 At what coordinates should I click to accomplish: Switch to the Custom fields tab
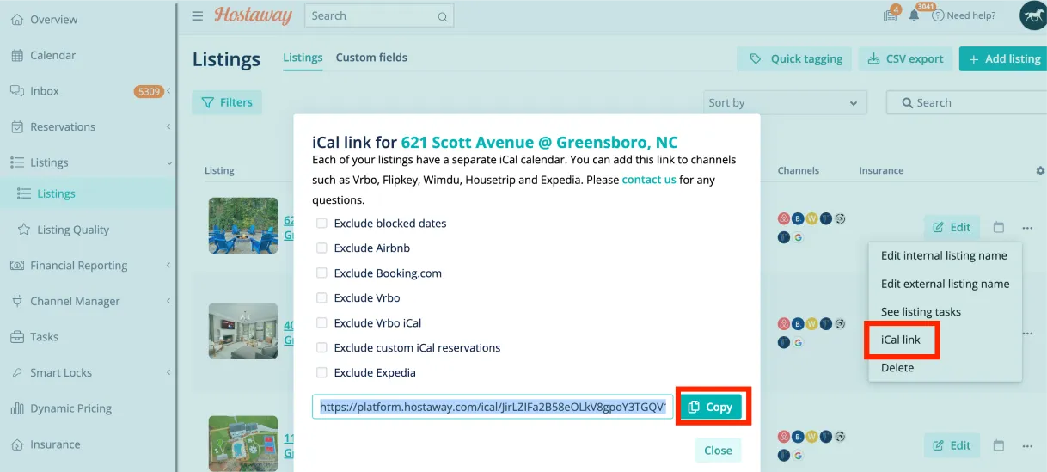[371, 58]
